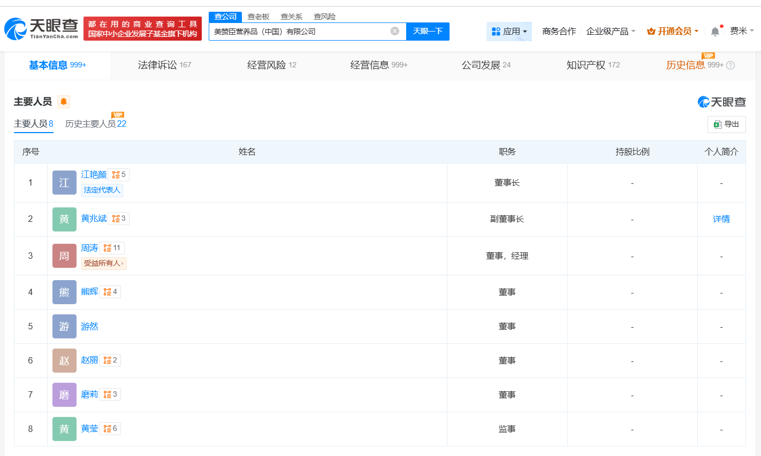761x456 pixels.
Task: Open the 详情 link for 黄兆斌
Action: point(721,219)
